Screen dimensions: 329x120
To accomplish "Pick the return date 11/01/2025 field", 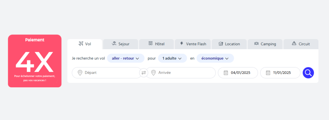I will point(282,73).
